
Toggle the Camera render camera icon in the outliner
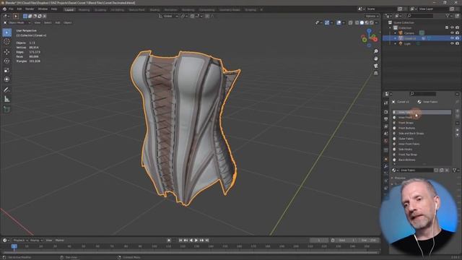(457, 33)
